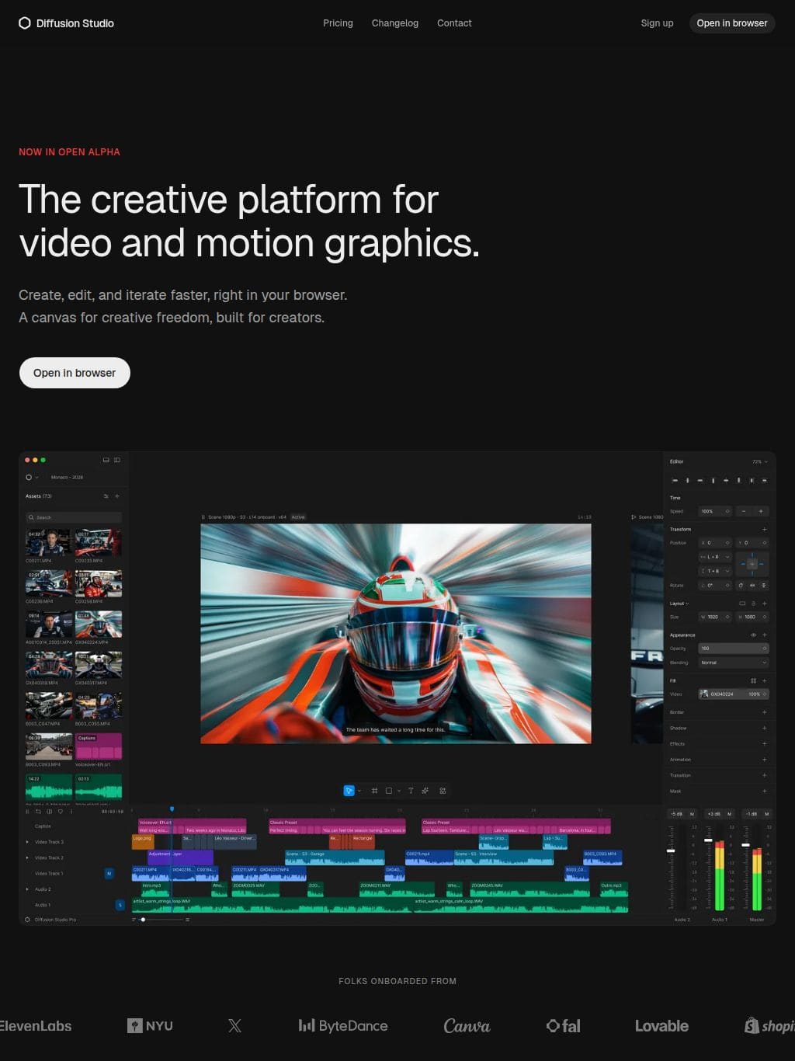Add a Mask with its plus icon
This screenshot has height=1061, width=795.
click(x=764, y=791)
